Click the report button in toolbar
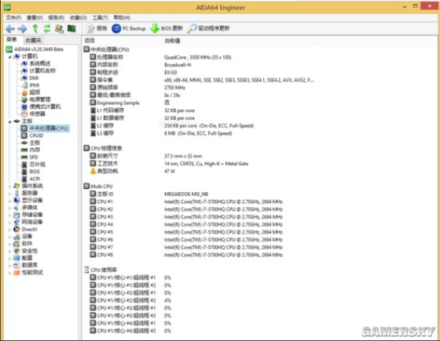 97,28
